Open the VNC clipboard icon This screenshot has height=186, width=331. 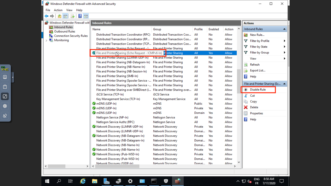[x=5, y=87]
